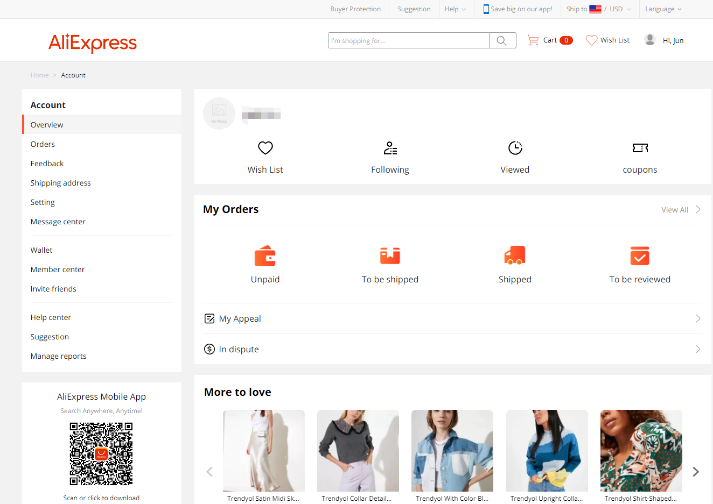Click the US flag ship-to icon
The width and height of the screenshot is (713, 504).
point(595,9)
